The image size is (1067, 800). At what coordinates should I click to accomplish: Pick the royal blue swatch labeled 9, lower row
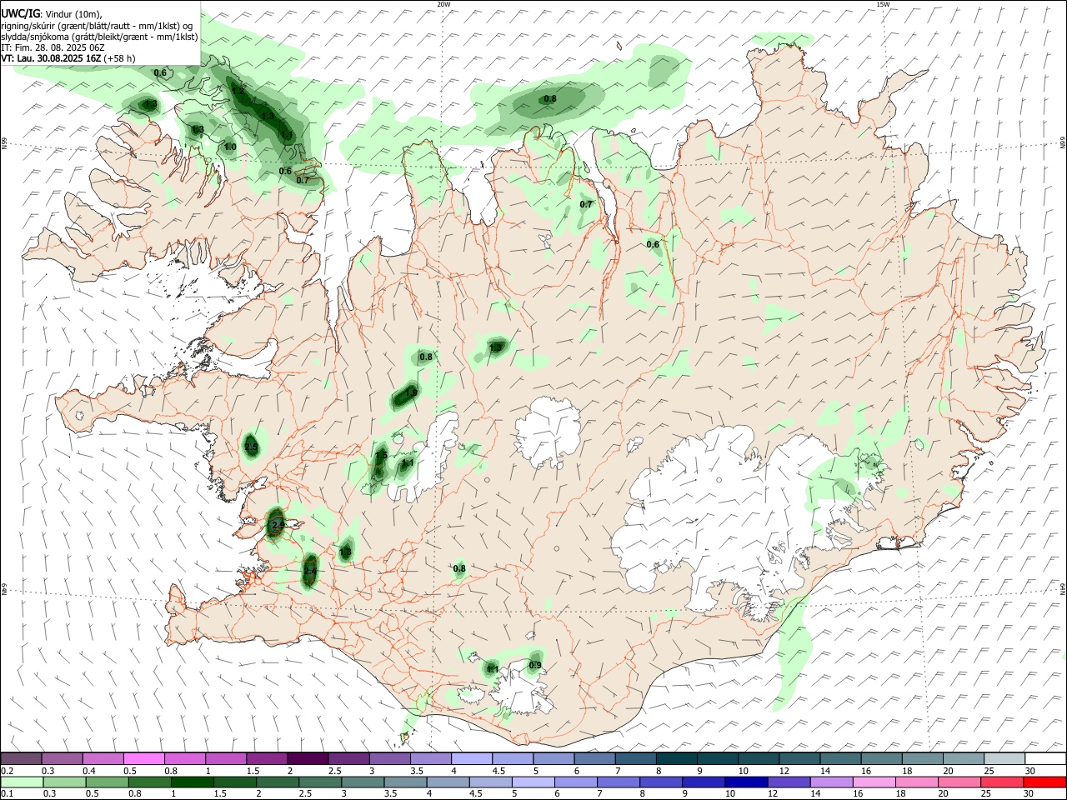tap(704, 782)
